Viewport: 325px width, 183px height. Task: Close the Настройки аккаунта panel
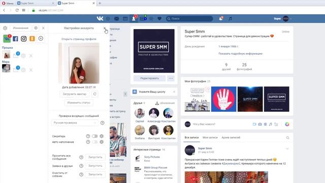pos(105,28)
